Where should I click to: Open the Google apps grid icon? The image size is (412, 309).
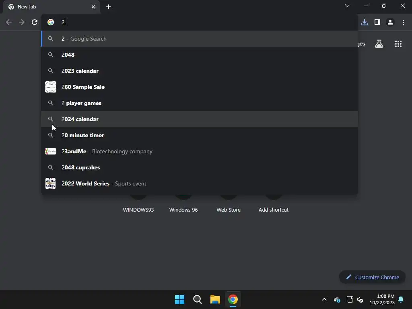pos(398,44)
